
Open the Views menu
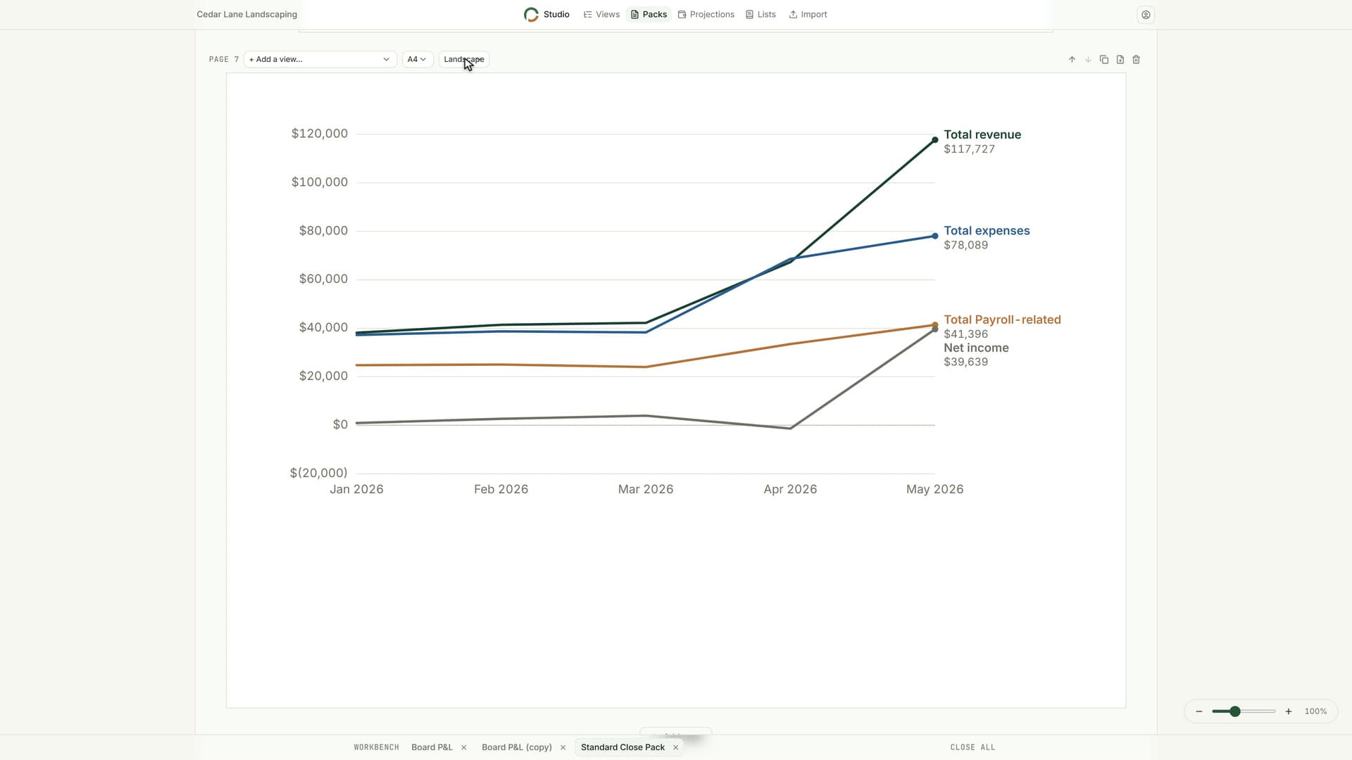601,15
